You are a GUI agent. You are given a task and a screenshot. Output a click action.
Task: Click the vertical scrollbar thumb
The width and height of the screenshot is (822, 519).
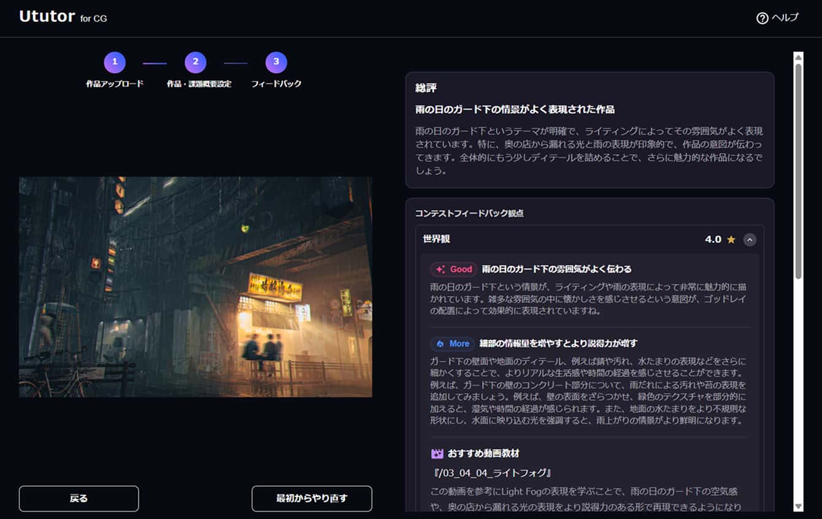pos(798,172)
